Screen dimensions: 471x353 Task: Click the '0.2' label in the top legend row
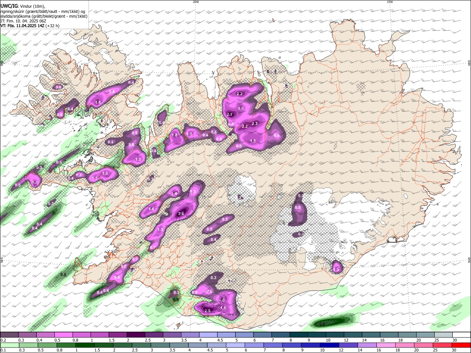point(3,340)
